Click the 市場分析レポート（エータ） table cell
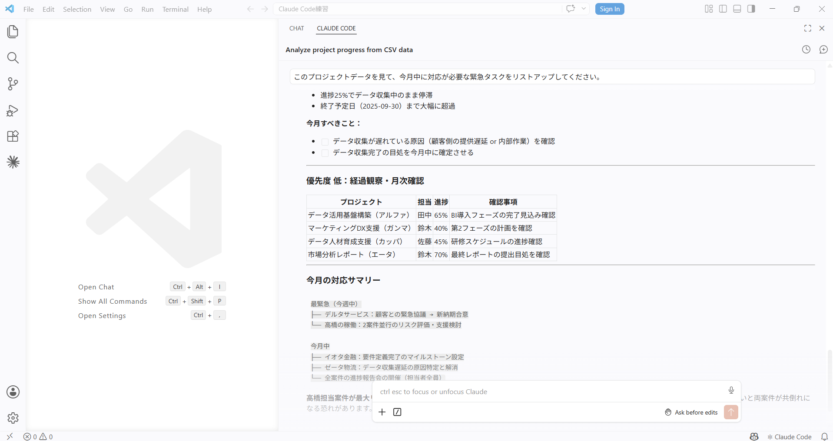This screenshot has height=441, width=833. (x=361, y=255)
